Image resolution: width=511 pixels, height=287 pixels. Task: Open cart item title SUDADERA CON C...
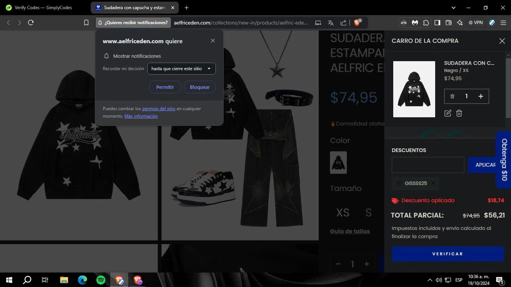(x=469, y=63)
